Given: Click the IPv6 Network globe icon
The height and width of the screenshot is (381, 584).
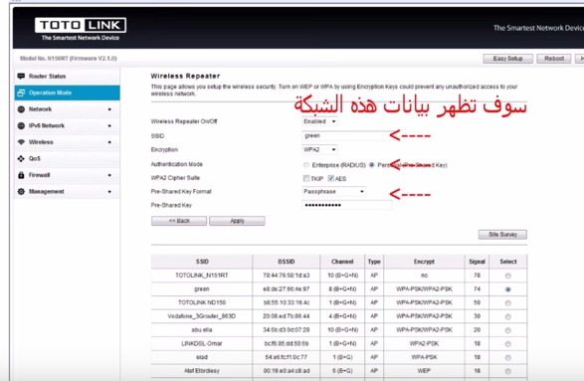Looking at the screenshot, I should tap(21, 126).
